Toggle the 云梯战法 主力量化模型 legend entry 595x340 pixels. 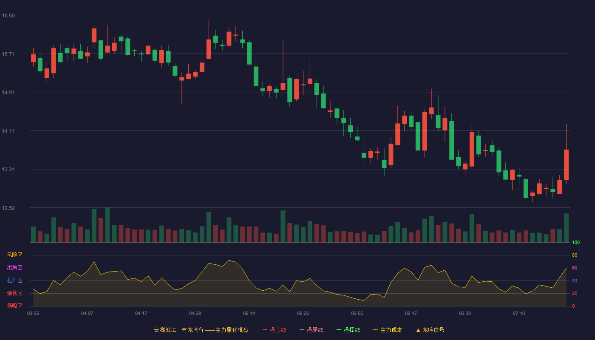(201, 330)
